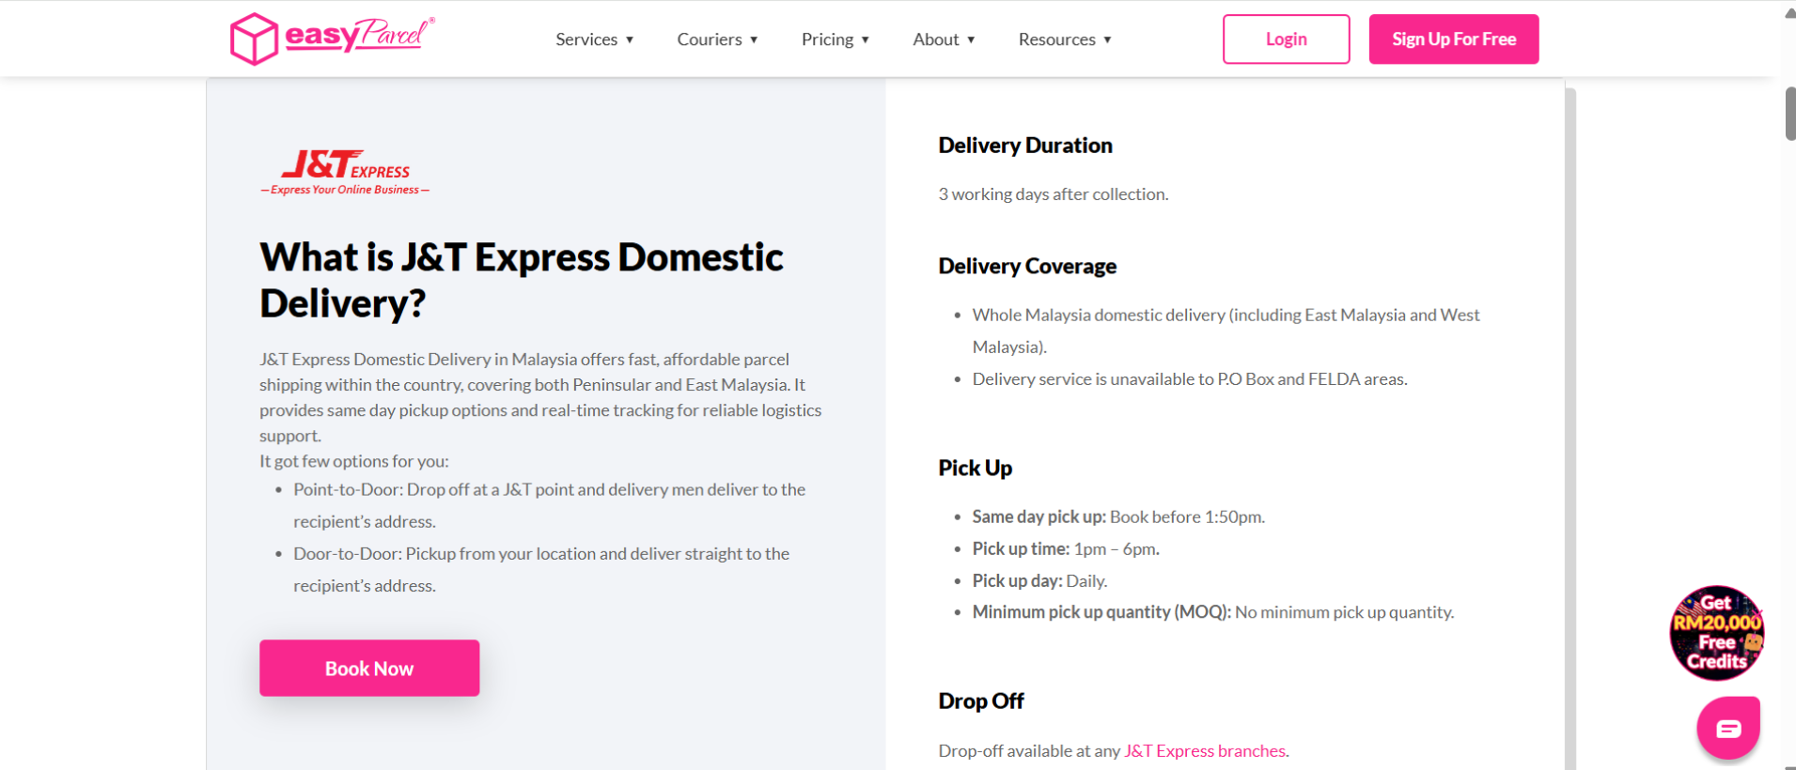
Task: Expand the Couriers dropdown arrow
Action: (754, 39)
